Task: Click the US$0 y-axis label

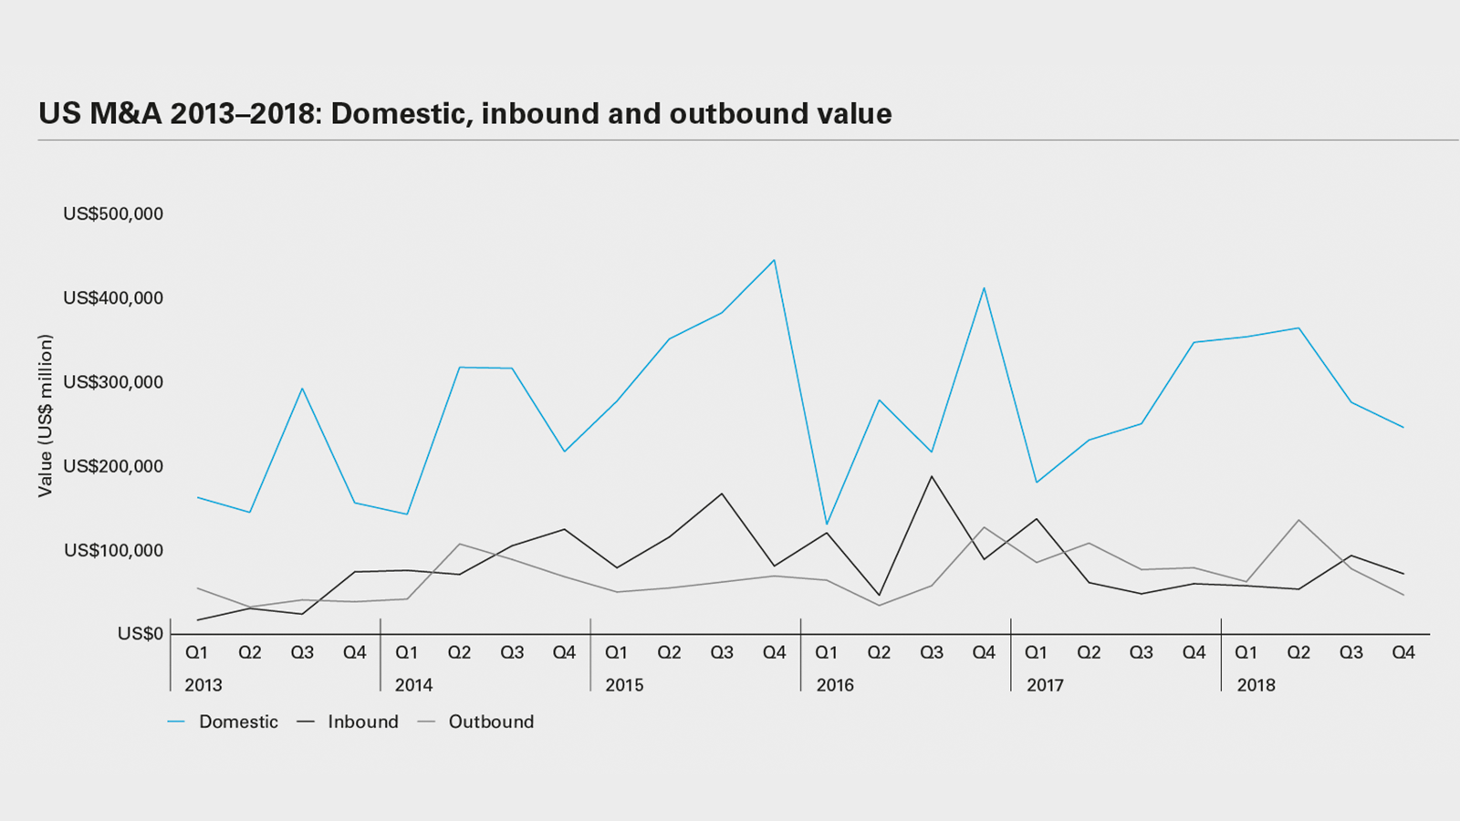Action: pyautogui.click(x=140, y=634)
